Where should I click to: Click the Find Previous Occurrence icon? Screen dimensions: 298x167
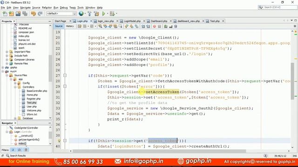coord(105,26)
